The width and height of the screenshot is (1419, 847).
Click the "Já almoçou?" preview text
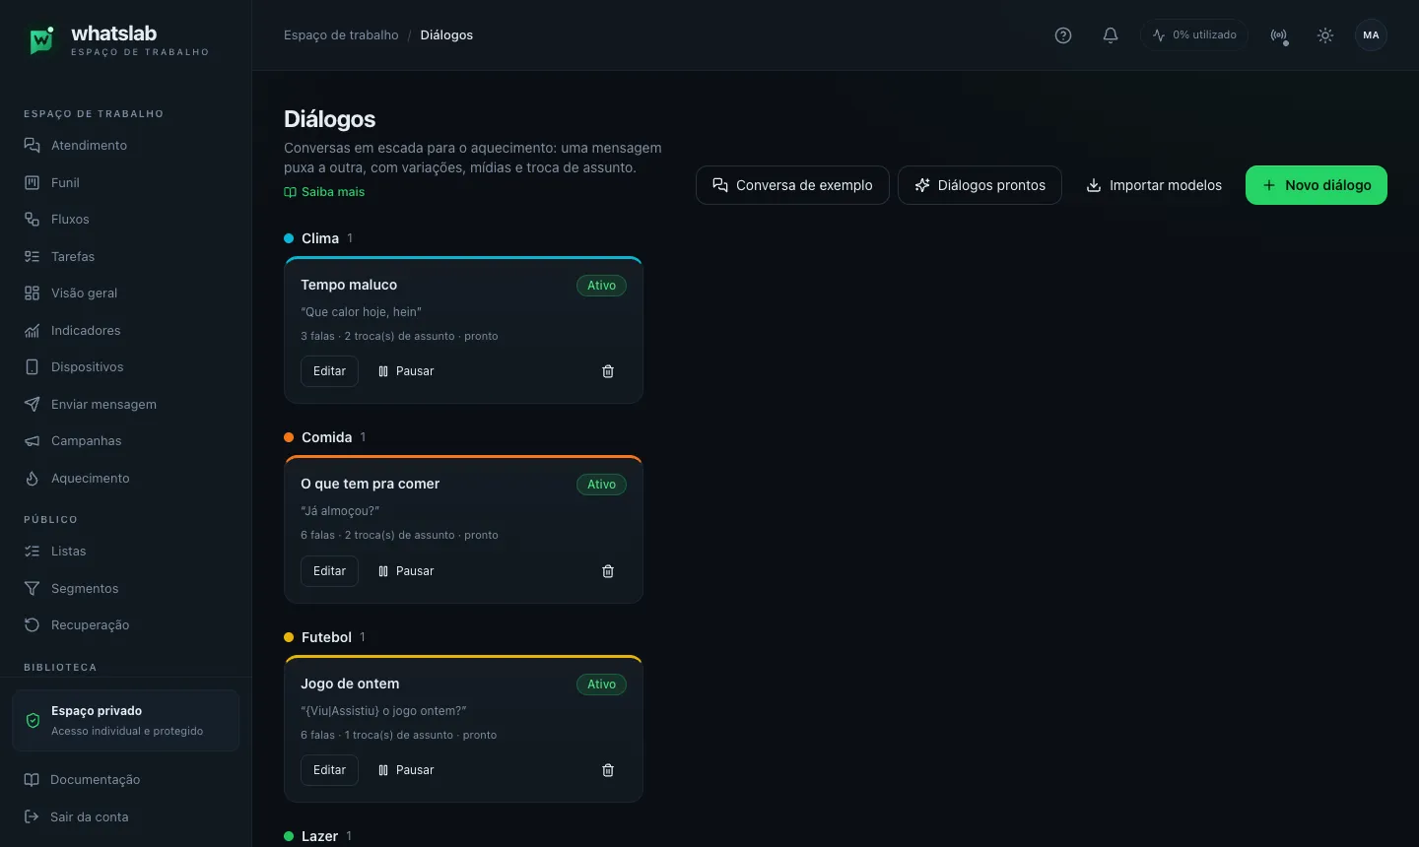point(340,511)
